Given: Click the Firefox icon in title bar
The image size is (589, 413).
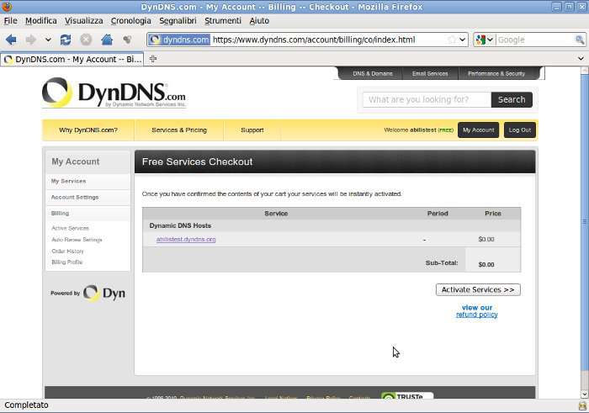Looking at the screenshot, I should (x=8, y=7).
